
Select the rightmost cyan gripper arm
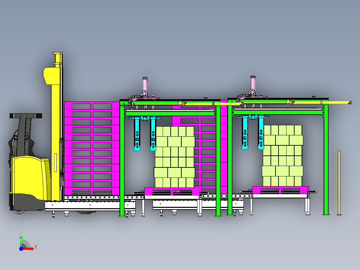coord(261,133)
